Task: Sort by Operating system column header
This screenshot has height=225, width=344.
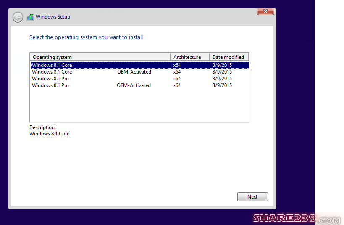Action: (100, 57)
